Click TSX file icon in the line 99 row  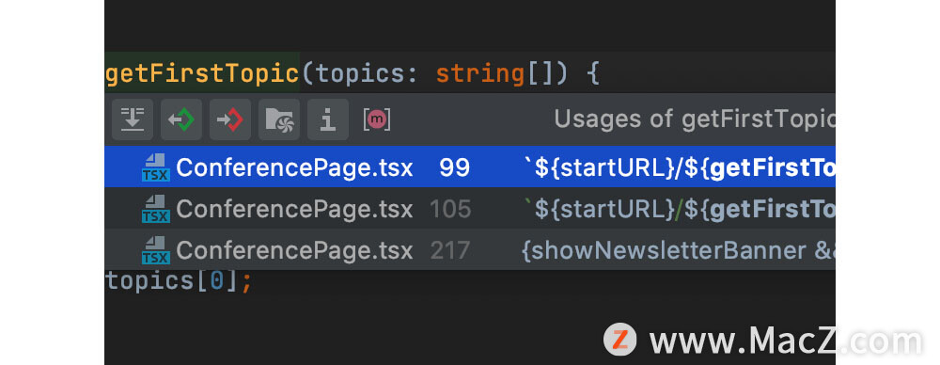[x=156, y=167]
